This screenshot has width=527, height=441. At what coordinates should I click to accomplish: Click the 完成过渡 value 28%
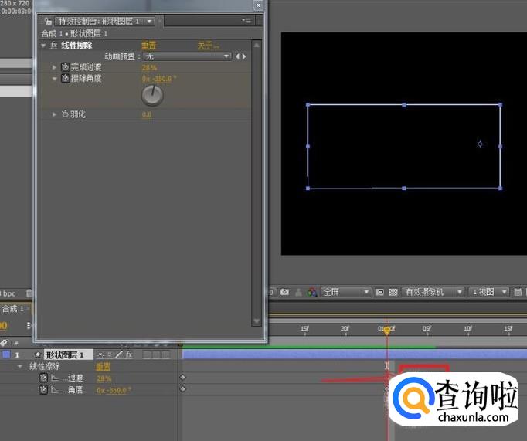click(149, 68)
